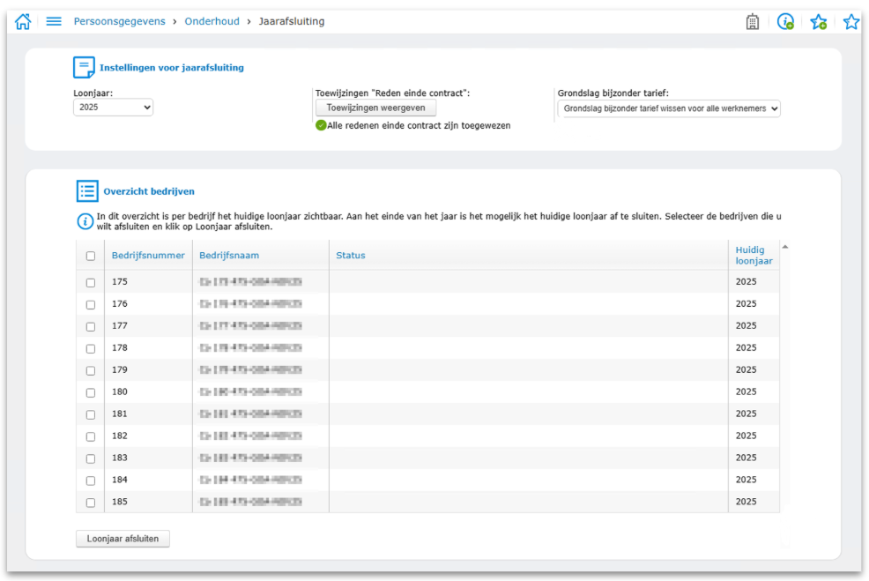Viewport: 869px width, 581px height.
Task: Sort by Bedrijfsnummer column header
Action: tap(148, 255)
